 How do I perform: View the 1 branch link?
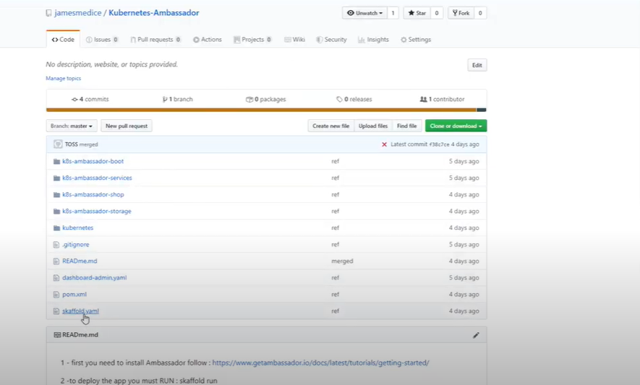(178, 99)
